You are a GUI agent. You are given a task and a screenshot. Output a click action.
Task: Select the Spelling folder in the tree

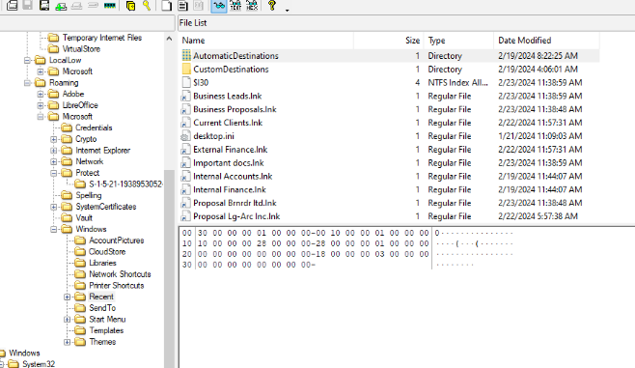click(x=88, y=195)
